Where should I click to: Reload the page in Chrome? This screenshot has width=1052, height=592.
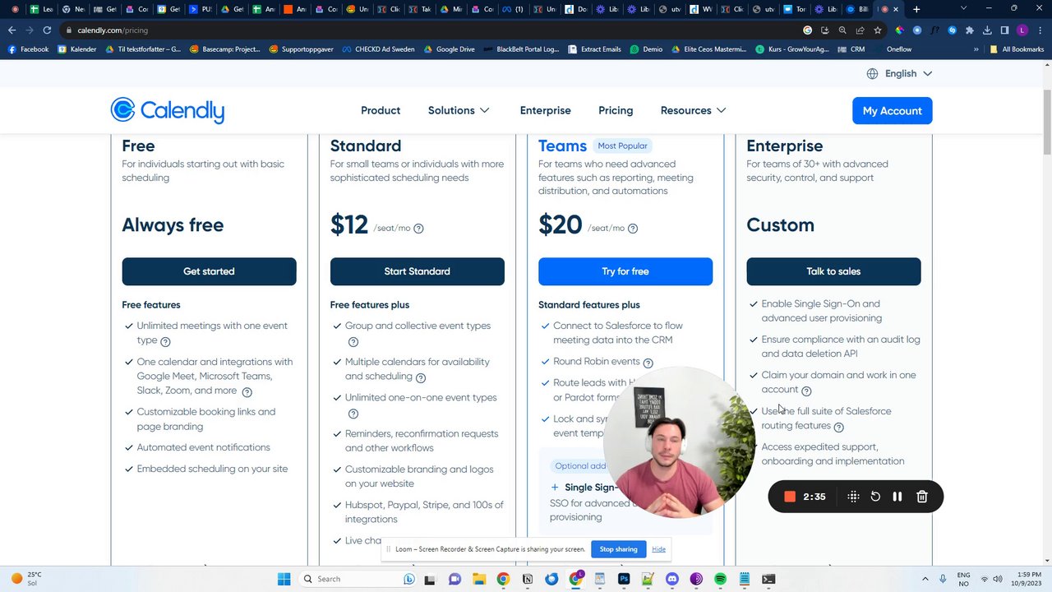point(47,30)
